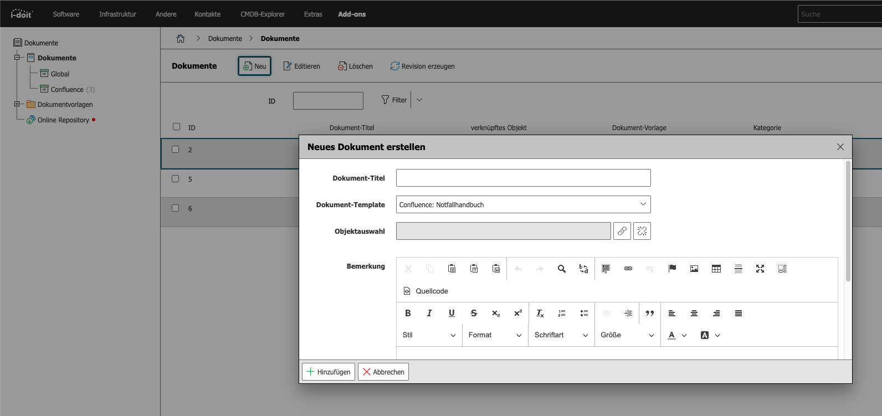Image resolution: width=882 pixels, height=416 pixels.
Task: Tick the checkbox for document 5
Action: pos(176,179)
